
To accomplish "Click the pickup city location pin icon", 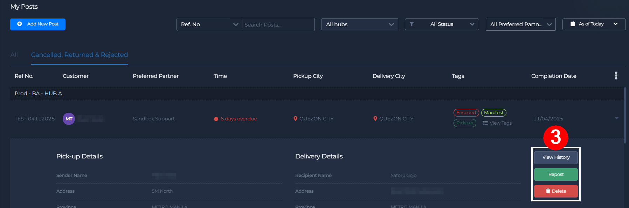I will coord(295,119).
